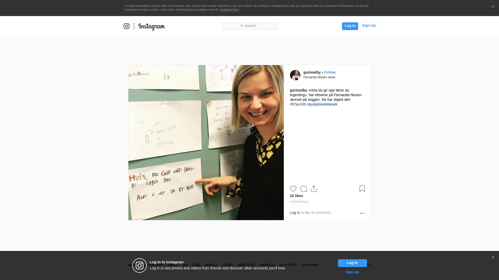Viewport: 499px width, 280px height.
Task: Follow the gurimelby account
Action: tap(330, 72)
